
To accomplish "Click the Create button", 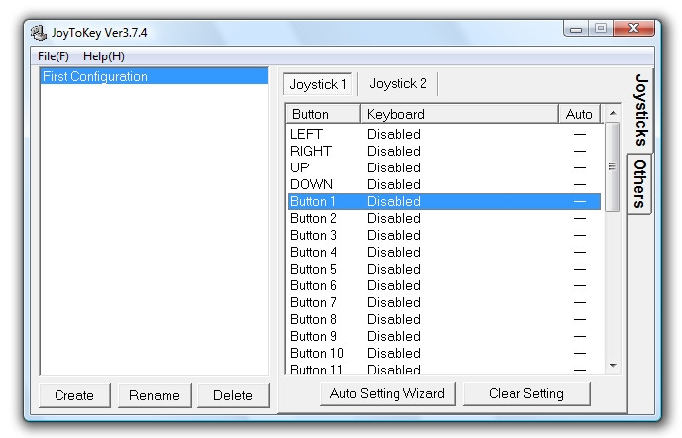I will click(74, 395).
